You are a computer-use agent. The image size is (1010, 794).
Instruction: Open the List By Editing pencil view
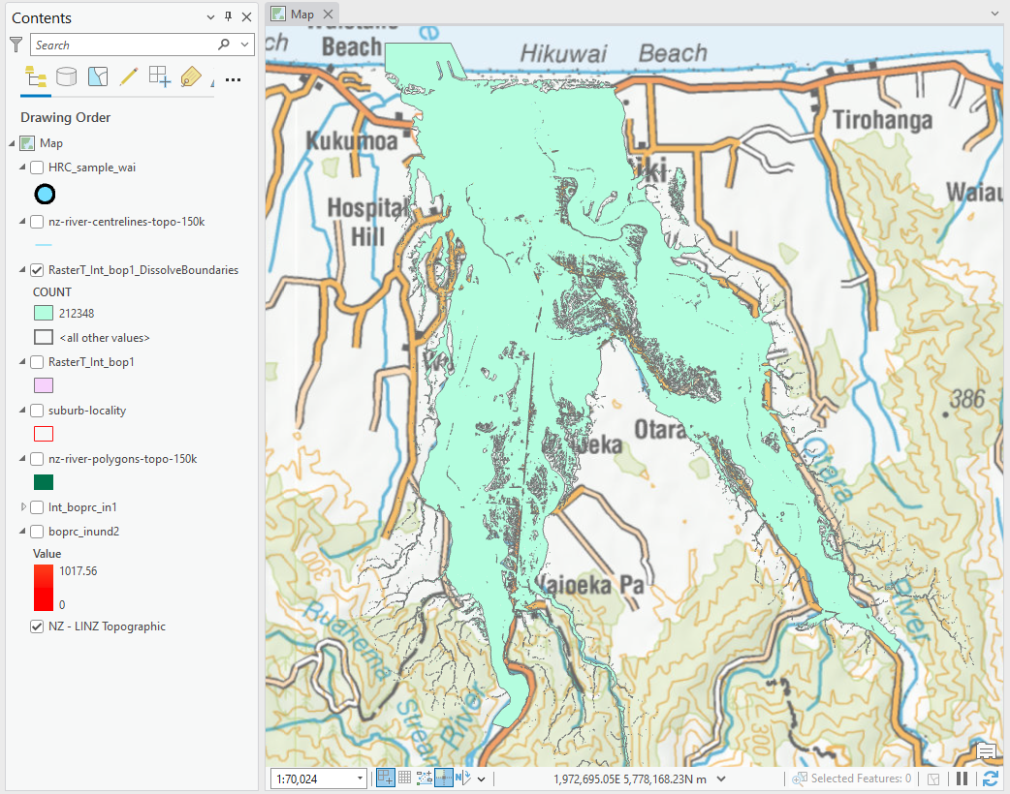[128, 76]
